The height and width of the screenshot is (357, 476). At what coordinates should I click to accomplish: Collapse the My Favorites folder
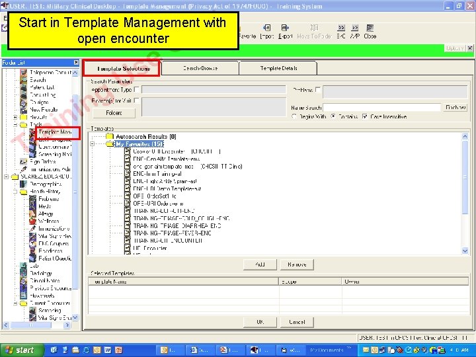[x=93, y=144]
